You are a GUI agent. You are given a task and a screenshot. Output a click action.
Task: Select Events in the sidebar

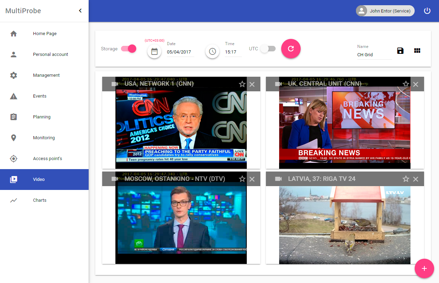44,96
